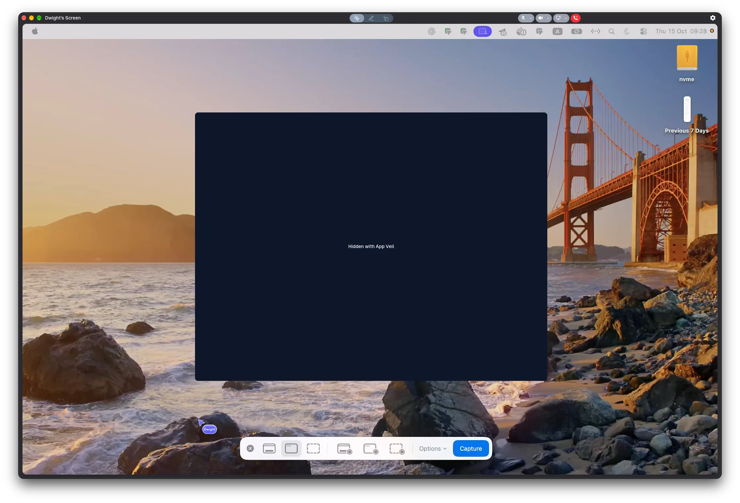Screen dimensions: 740x503
Task: Toggle the muted microphone in call controls
Action: pyautogui.click(x=523, y=18)
